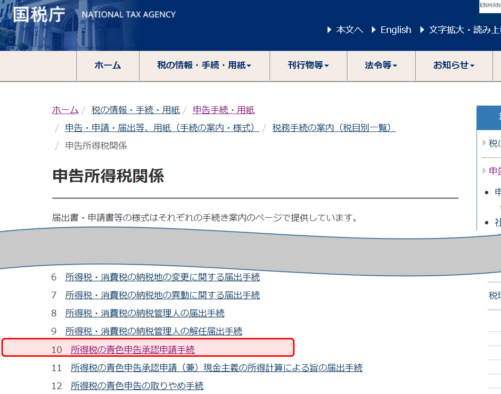
Task: Open 税の情報・手続・用紙 breadcrumb link
Action: [135, 110]
